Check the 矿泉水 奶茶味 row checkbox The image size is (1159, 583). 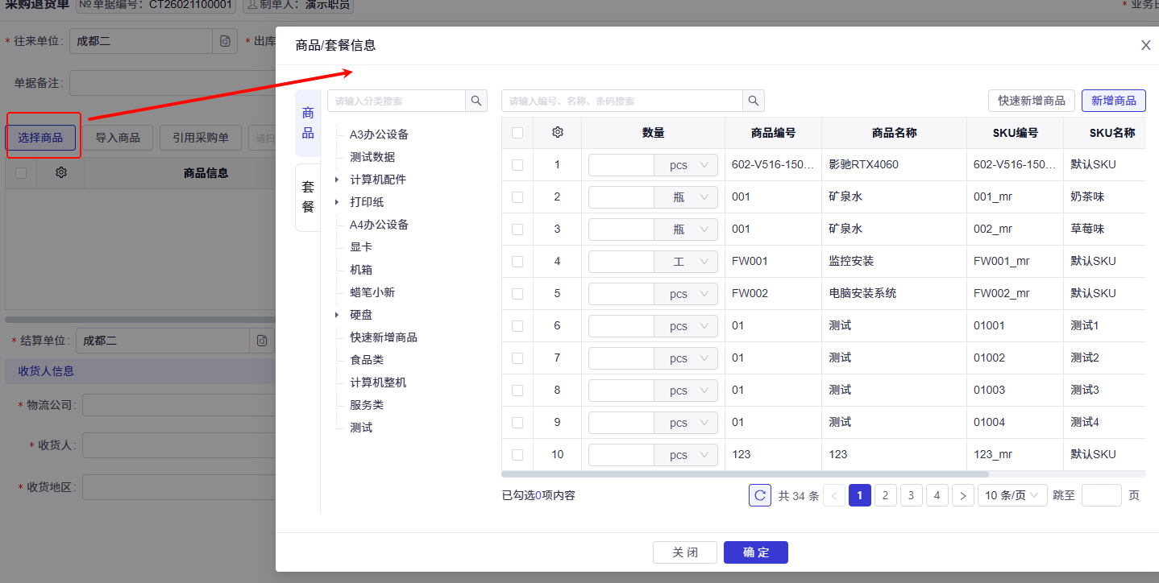517,196
